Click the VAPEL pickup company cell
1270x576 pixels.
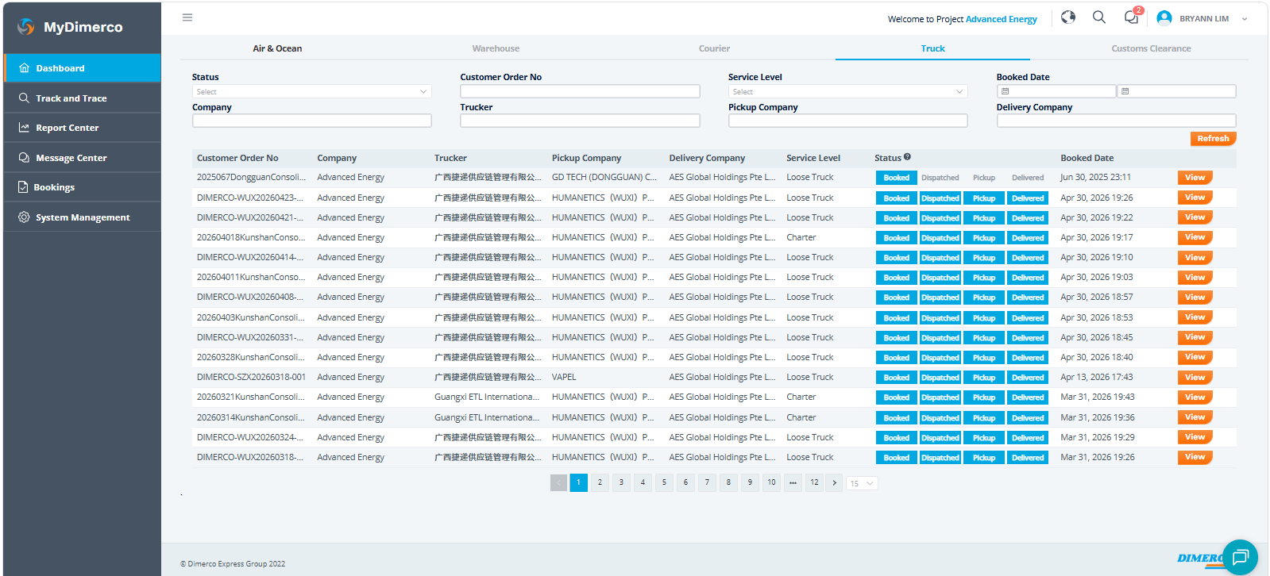[564, 378]
